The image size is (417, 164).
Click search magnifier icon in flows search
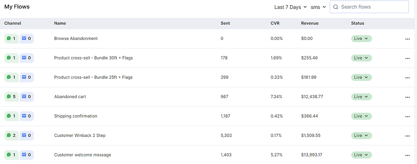[336, 7]
